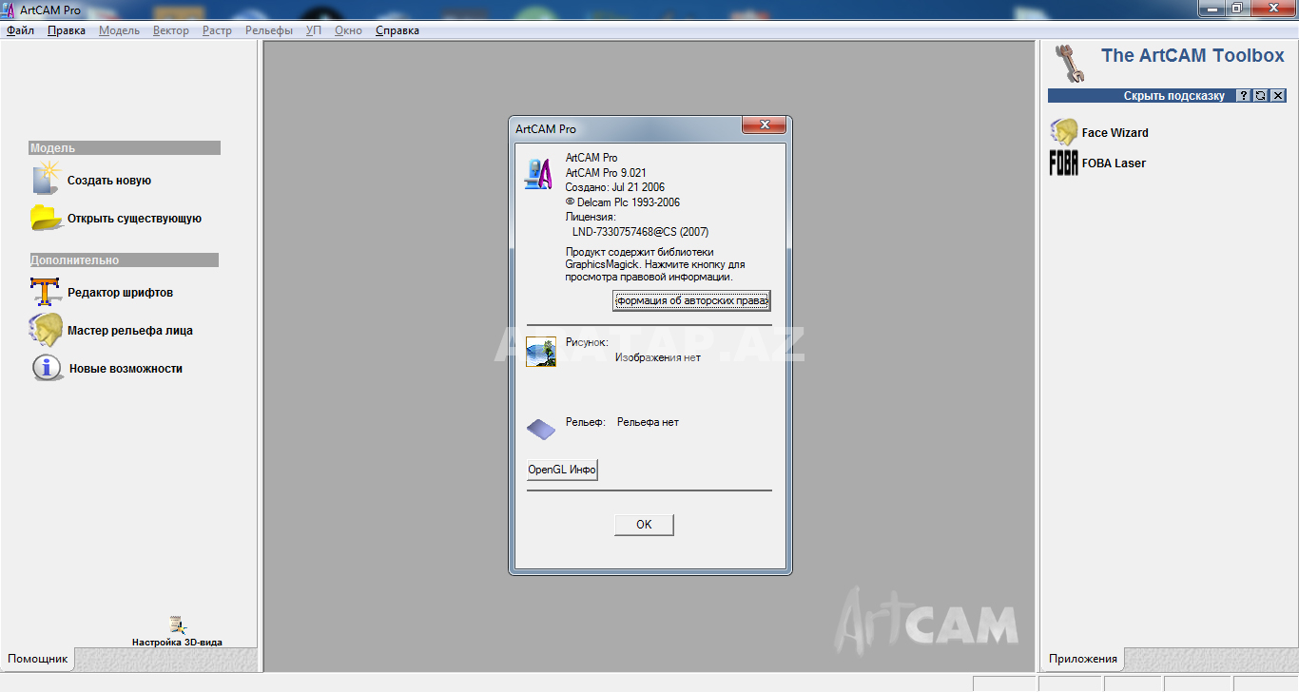Image resolution: width=1299 pixels, height=692 pixels.
Task: Open the copyright information button
Action: point(691,301)
